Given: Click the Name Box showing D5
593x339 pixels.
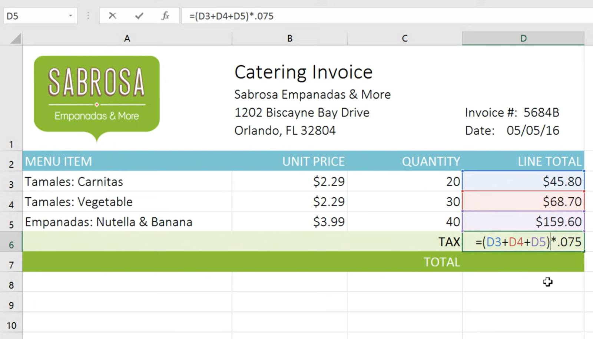Looking at the screenshot, I should [35, 16].
